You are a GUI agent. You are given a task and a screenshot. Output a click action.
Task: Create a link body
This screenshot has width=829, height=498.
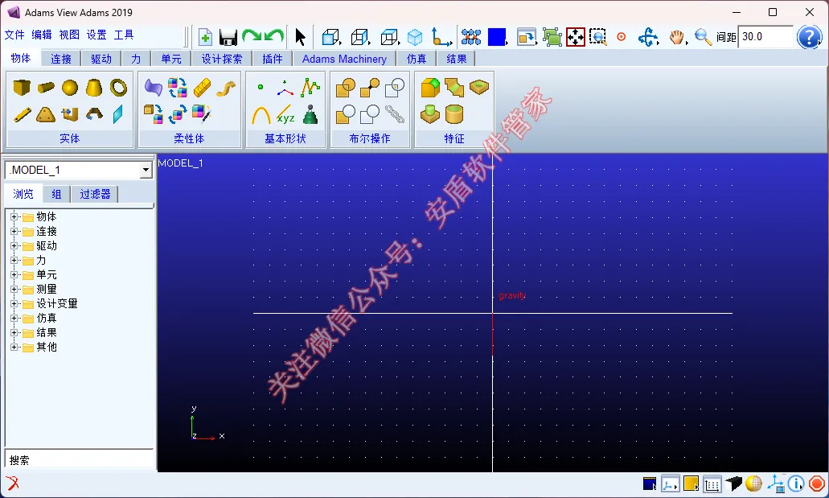(x=22, y=114)
